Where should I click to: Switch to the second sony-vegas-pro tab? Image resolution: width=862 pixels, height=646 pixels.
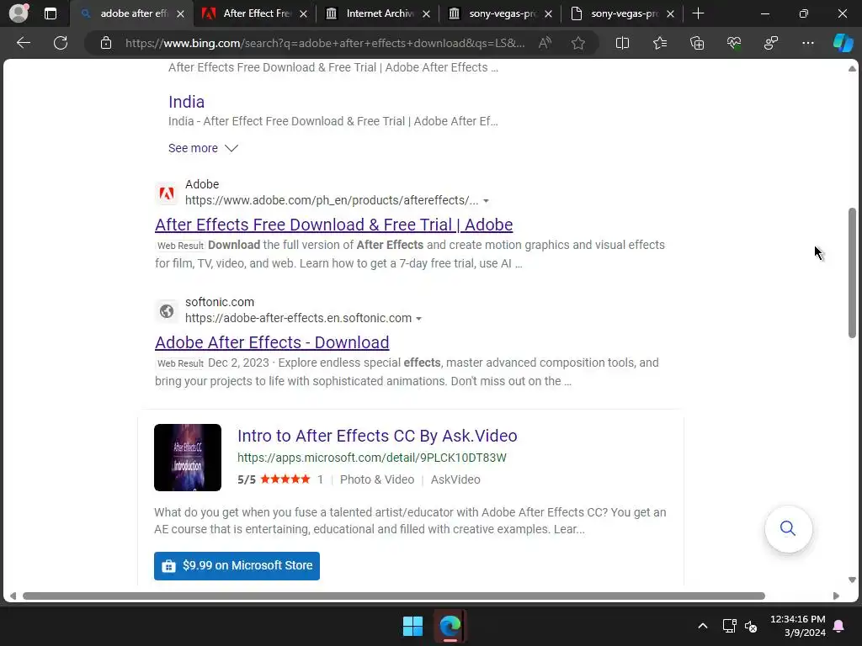pyautogui.click(x=623, y=13)
